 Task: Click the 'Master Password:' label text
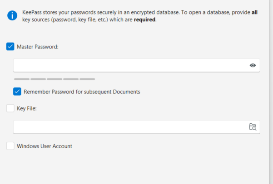(x=38, y=46)
